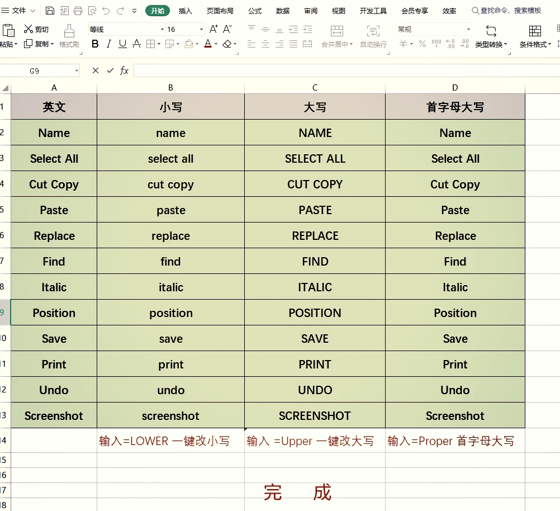This screenshot has width=560, height=511.
Task: Toggle align text right
Action: 279,44
